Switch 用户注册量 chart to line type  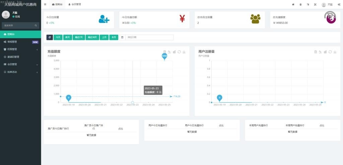pyautogui.click(x=321, y=52)
